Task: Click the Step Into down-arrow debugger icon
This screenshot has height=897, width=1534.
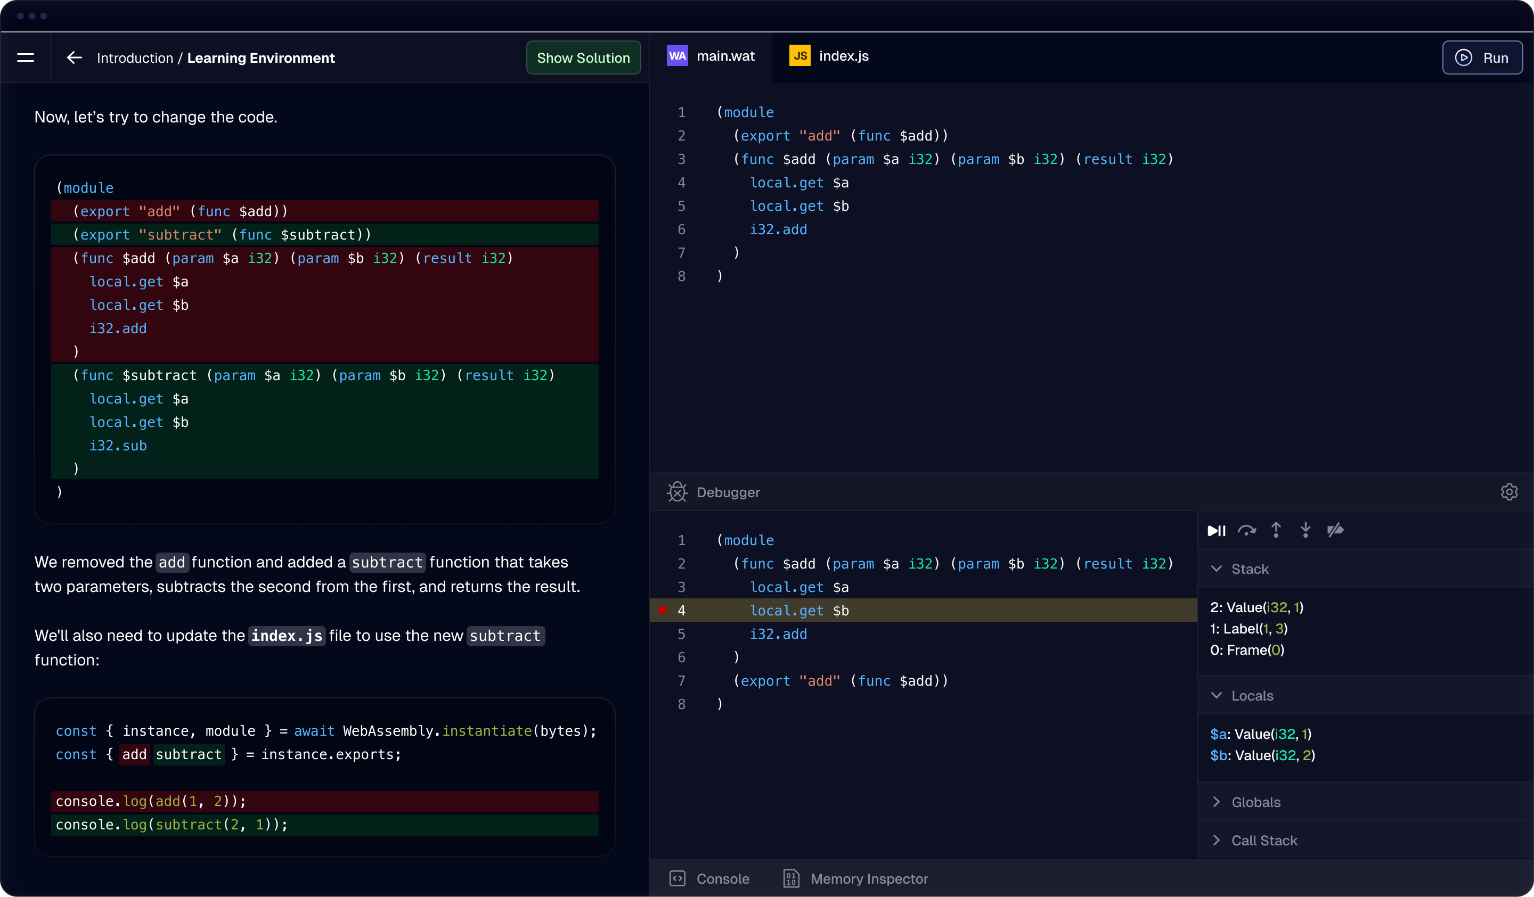Action: (1305, 530)
